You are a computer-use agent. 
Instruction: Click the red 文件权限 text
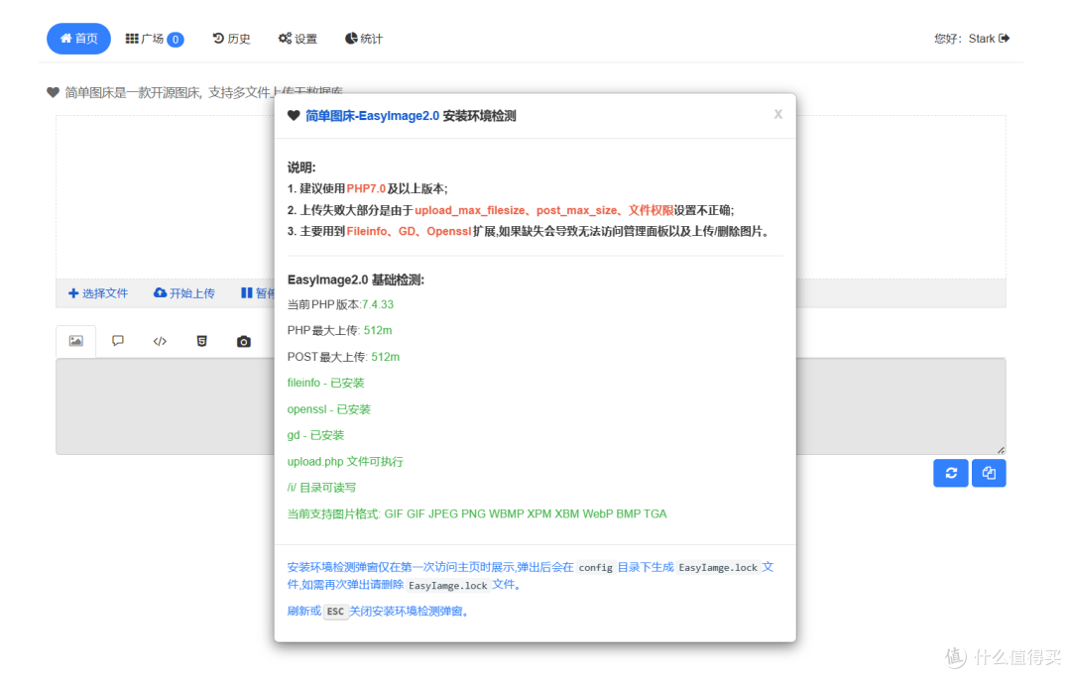coord(651,211)
